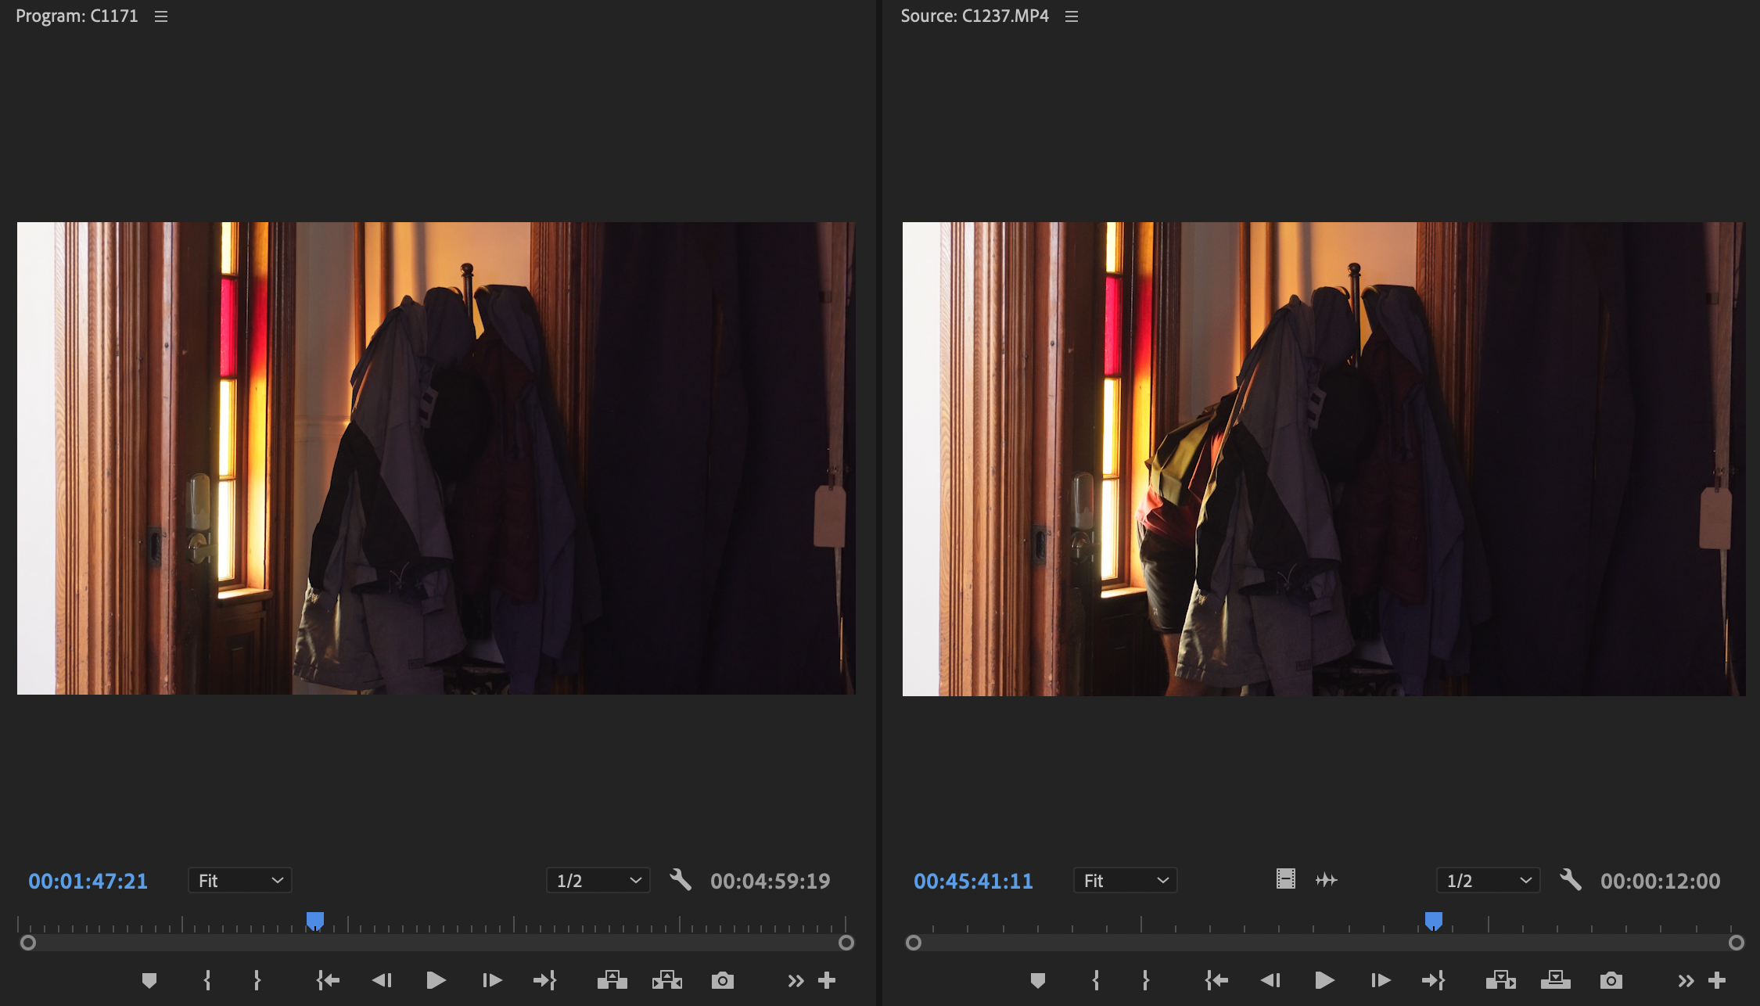Screen dimensions: 1760x1006
Task: Open Program: C1171 panel menu
Action: click(161, 16)
